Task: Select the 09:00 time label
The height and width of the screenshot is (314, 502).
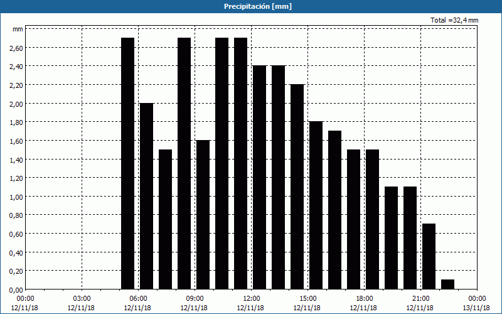Action: click(x=195, y=299)
